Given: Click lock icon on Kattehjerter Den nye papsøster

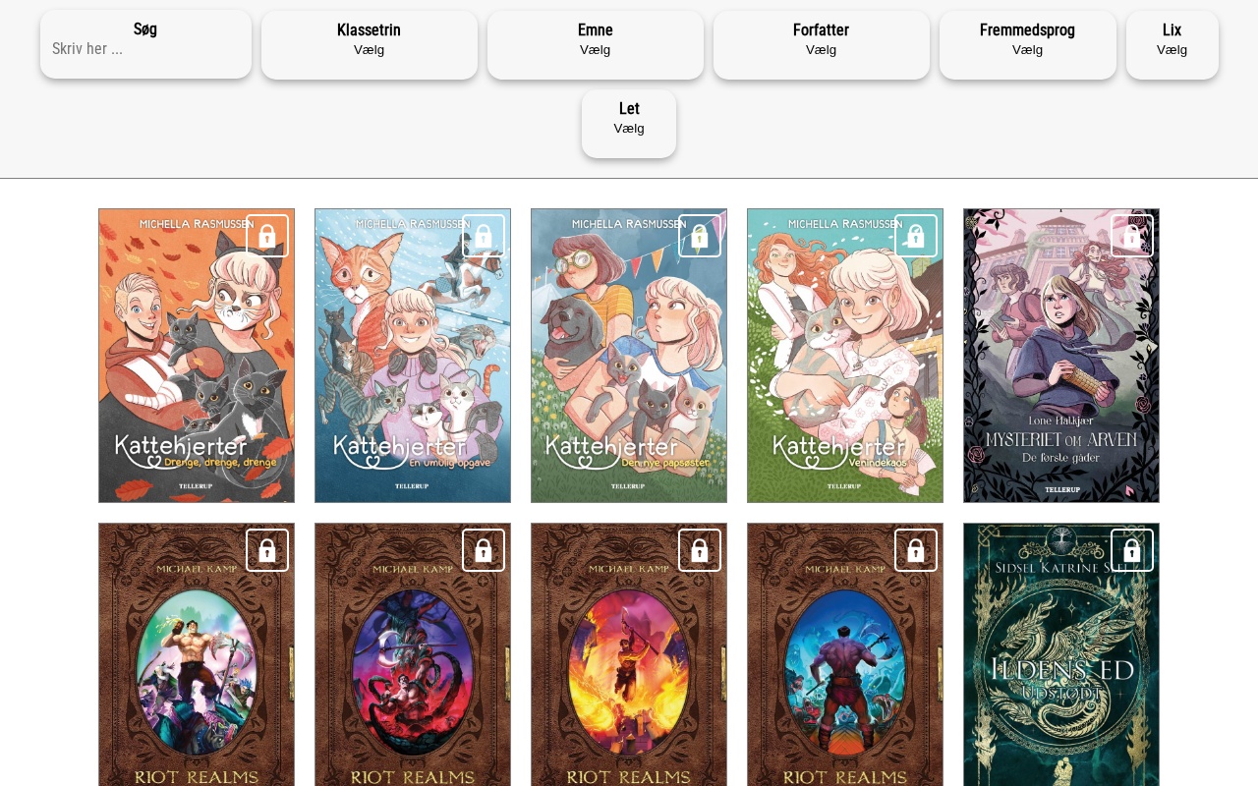Looking at the screenshot, I should (700, 236).
